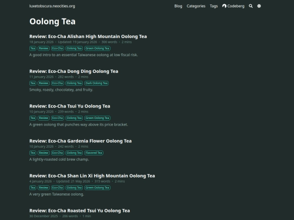The image size is (294, 220).
Task: Click the Oolong Tea page heading
Action: (52, 22)
